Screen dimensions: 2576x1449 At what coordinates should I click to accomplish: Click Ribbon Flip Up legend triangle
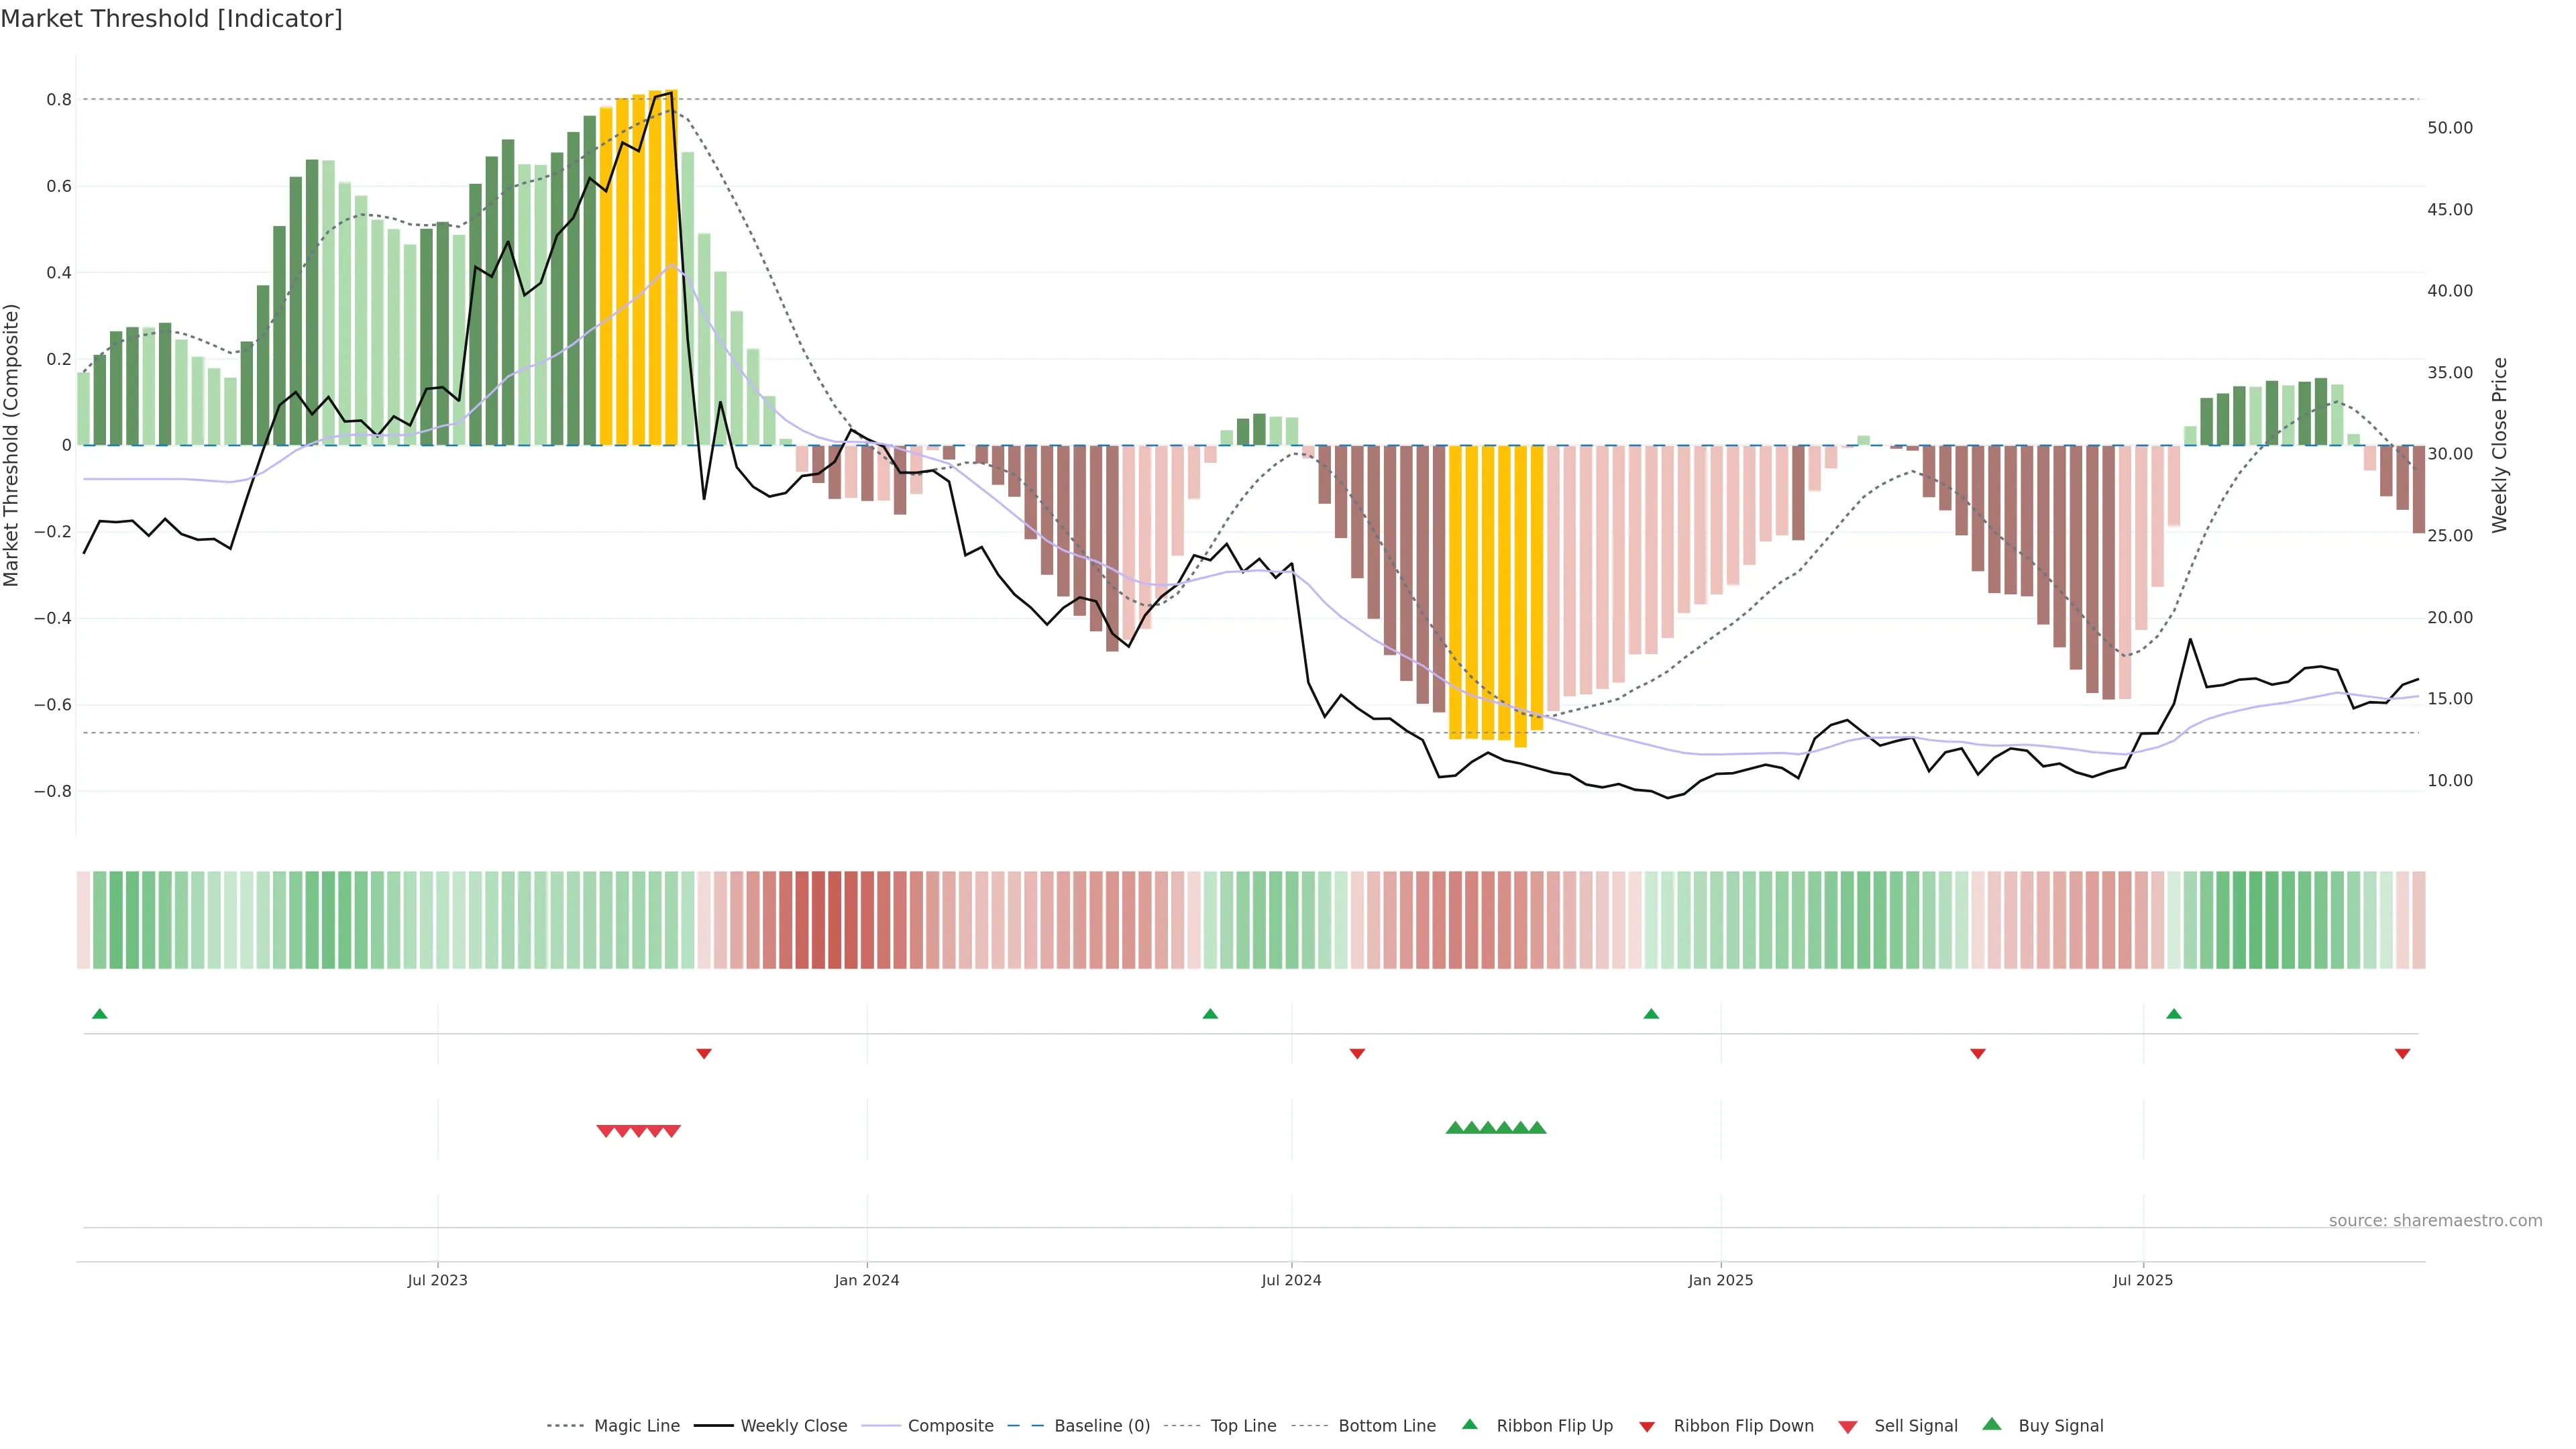point(1469,1424)
